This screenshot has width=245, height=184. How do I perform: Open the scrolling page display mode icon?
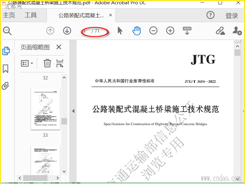point(187,30)
